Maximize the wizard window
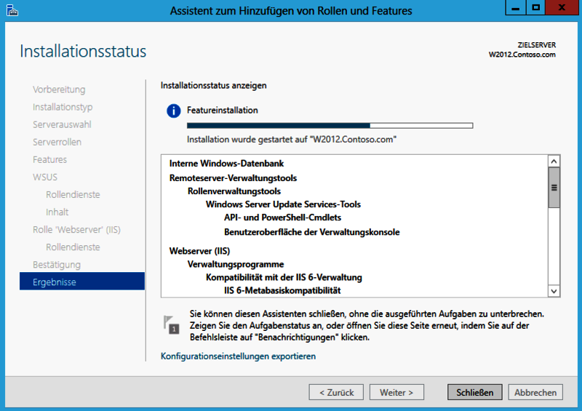The image size is (582, 411). tap(535, 7)
